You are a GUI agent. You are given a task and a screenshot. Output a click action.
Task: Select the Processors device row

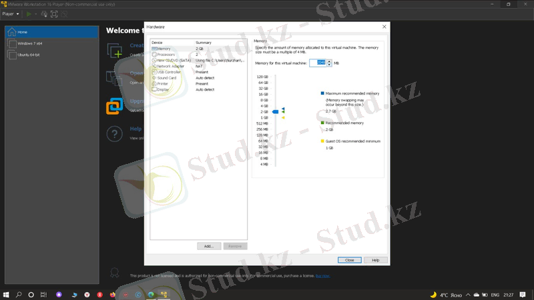(198, 55)
